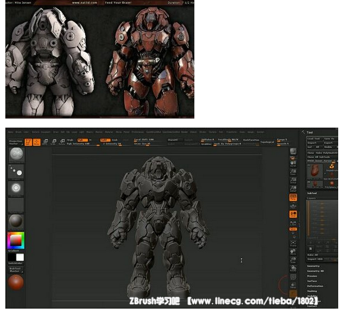Expand the Masking section

tap(312, 291)
